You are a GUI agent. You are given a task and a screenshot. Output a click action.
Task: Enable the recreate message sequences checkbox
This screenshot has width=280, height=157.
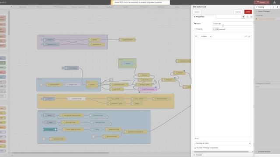coord(195,148)
